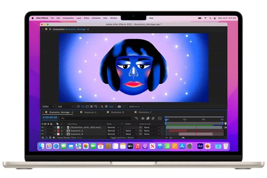The width and height of the screenshot is (267, 178).
Task: Open grid and guide options icon
Action: point(96,107)
